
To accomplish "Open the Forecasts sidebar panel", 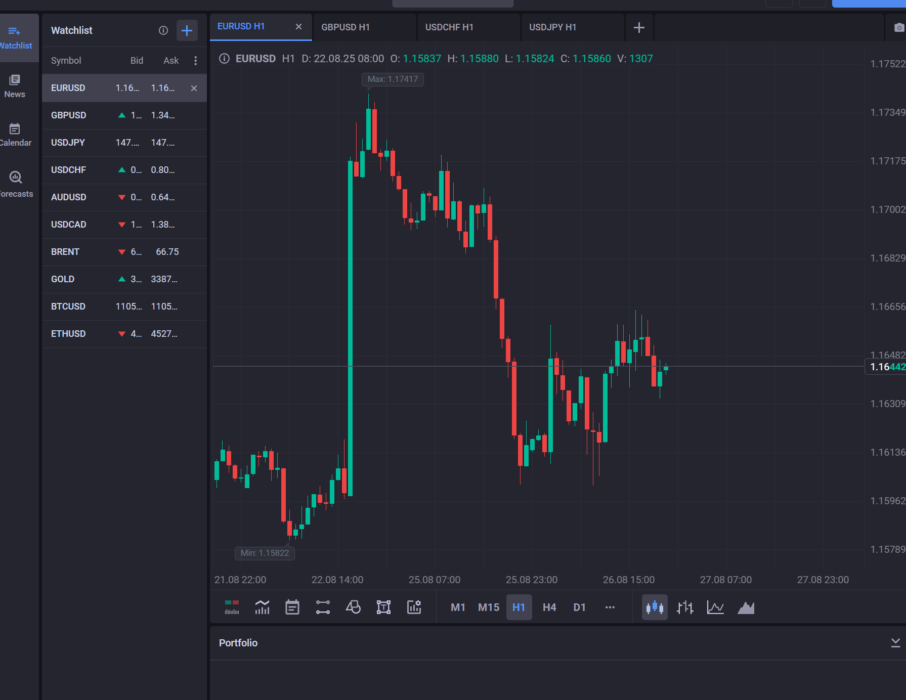I will tap(16, 184).
